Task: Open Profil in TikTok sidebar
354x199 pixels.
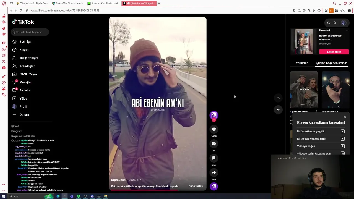Action: (x=19, y=106)
